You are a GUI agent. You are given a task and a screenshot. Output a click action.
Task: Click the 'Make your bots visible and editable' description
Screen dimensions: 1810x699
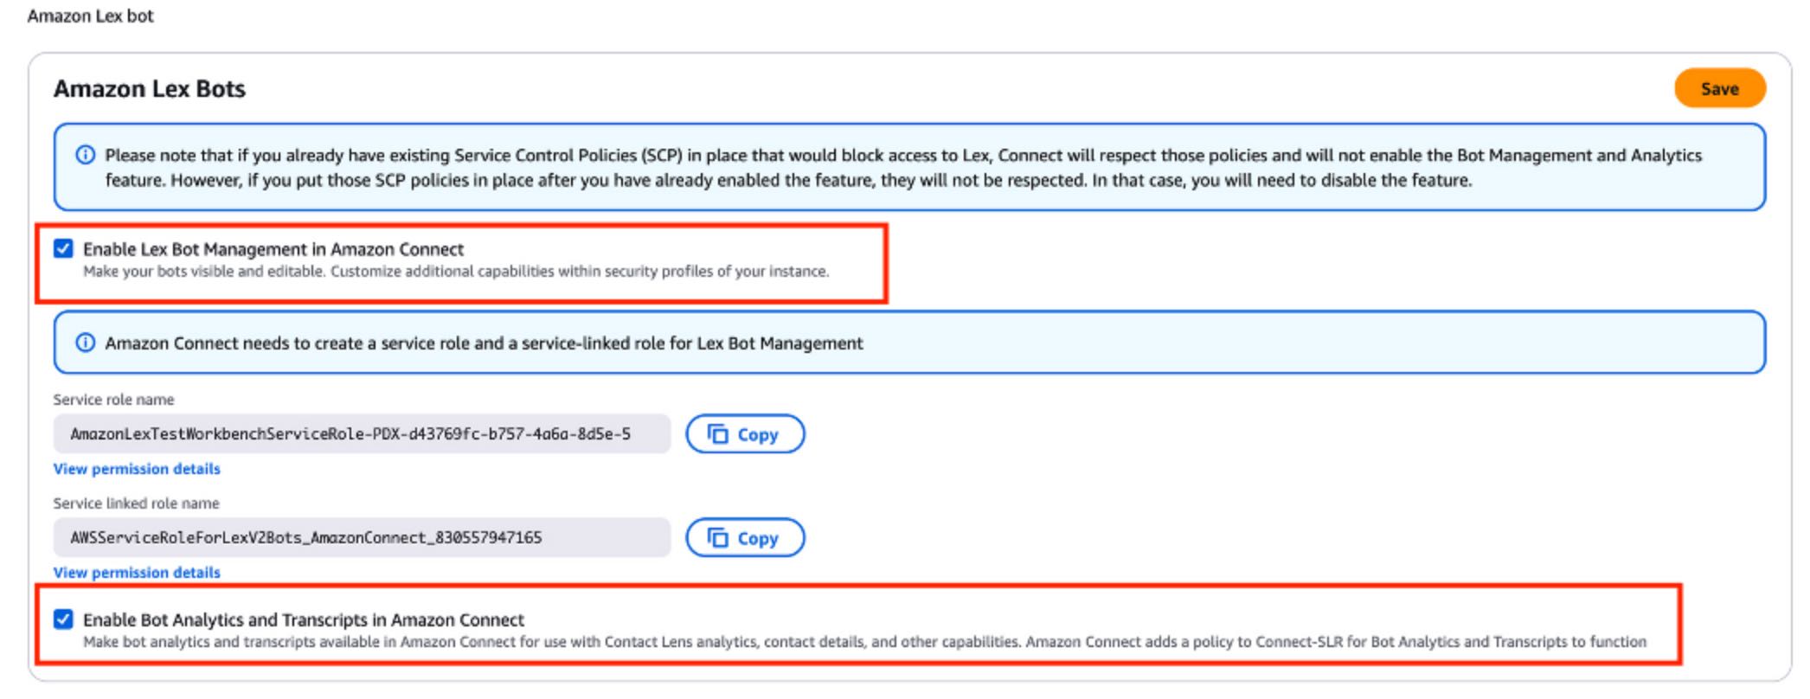point(455,272)
